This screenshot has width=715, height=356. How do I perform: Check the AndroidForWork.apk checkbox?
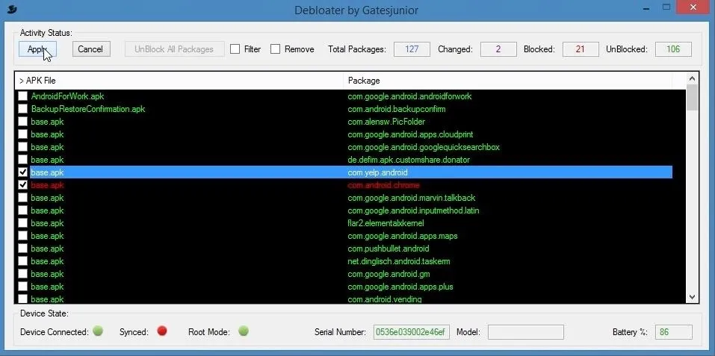(x=23, y=96)
